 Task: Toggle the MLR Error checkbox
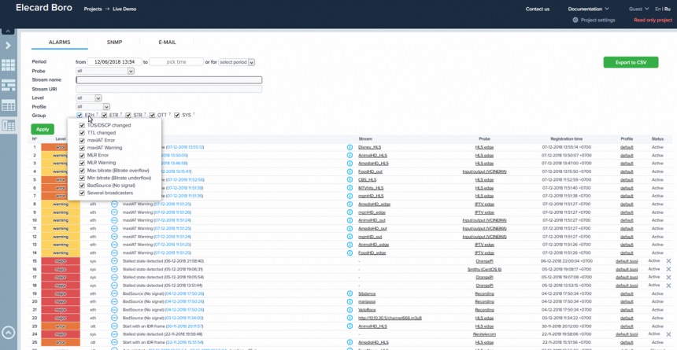[82, 155]
